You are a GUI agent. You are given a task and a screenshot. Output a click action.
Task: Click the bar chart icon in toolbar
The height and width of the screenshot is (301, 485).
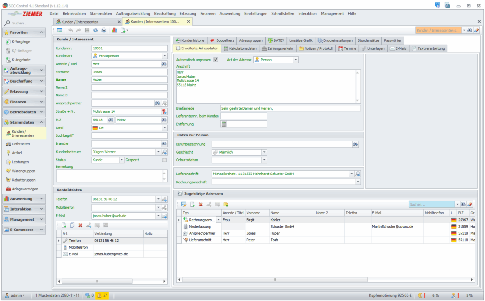pyautogui.click(x=114, y=30)
